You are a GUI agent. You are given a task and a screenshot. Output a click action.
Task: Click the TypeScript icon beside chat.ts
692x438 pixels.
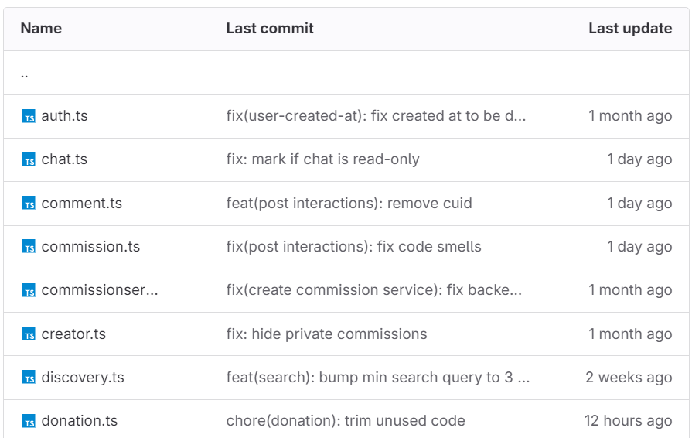click(29, 160)
